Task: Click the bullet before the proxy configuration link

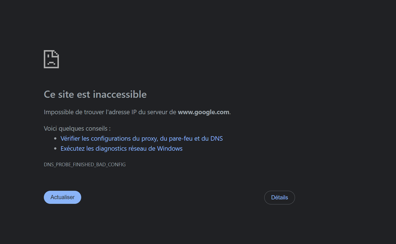Action: 55,139
